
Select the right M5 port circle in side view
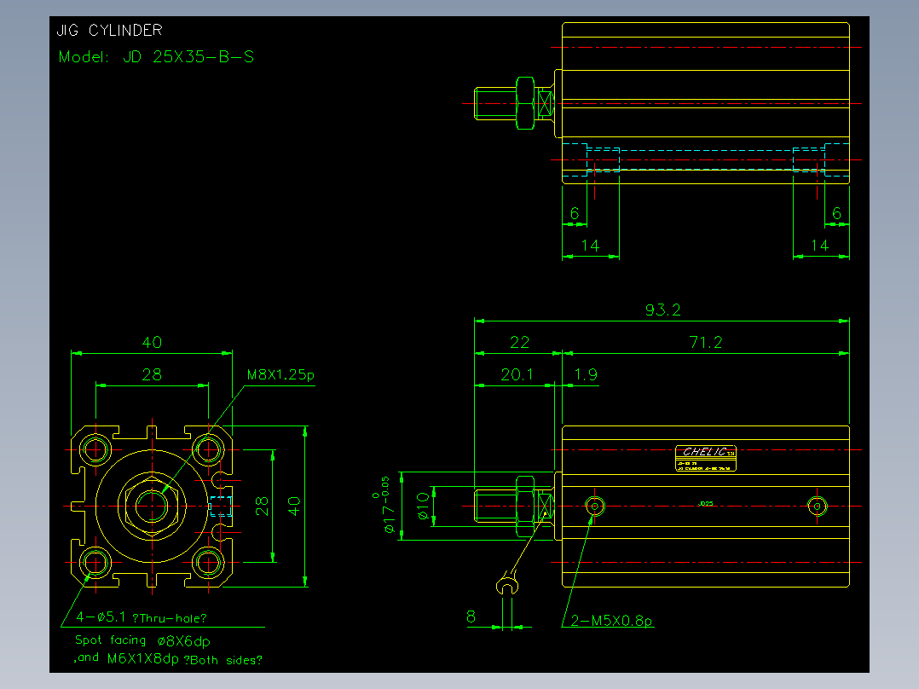[x=817, y=506]
